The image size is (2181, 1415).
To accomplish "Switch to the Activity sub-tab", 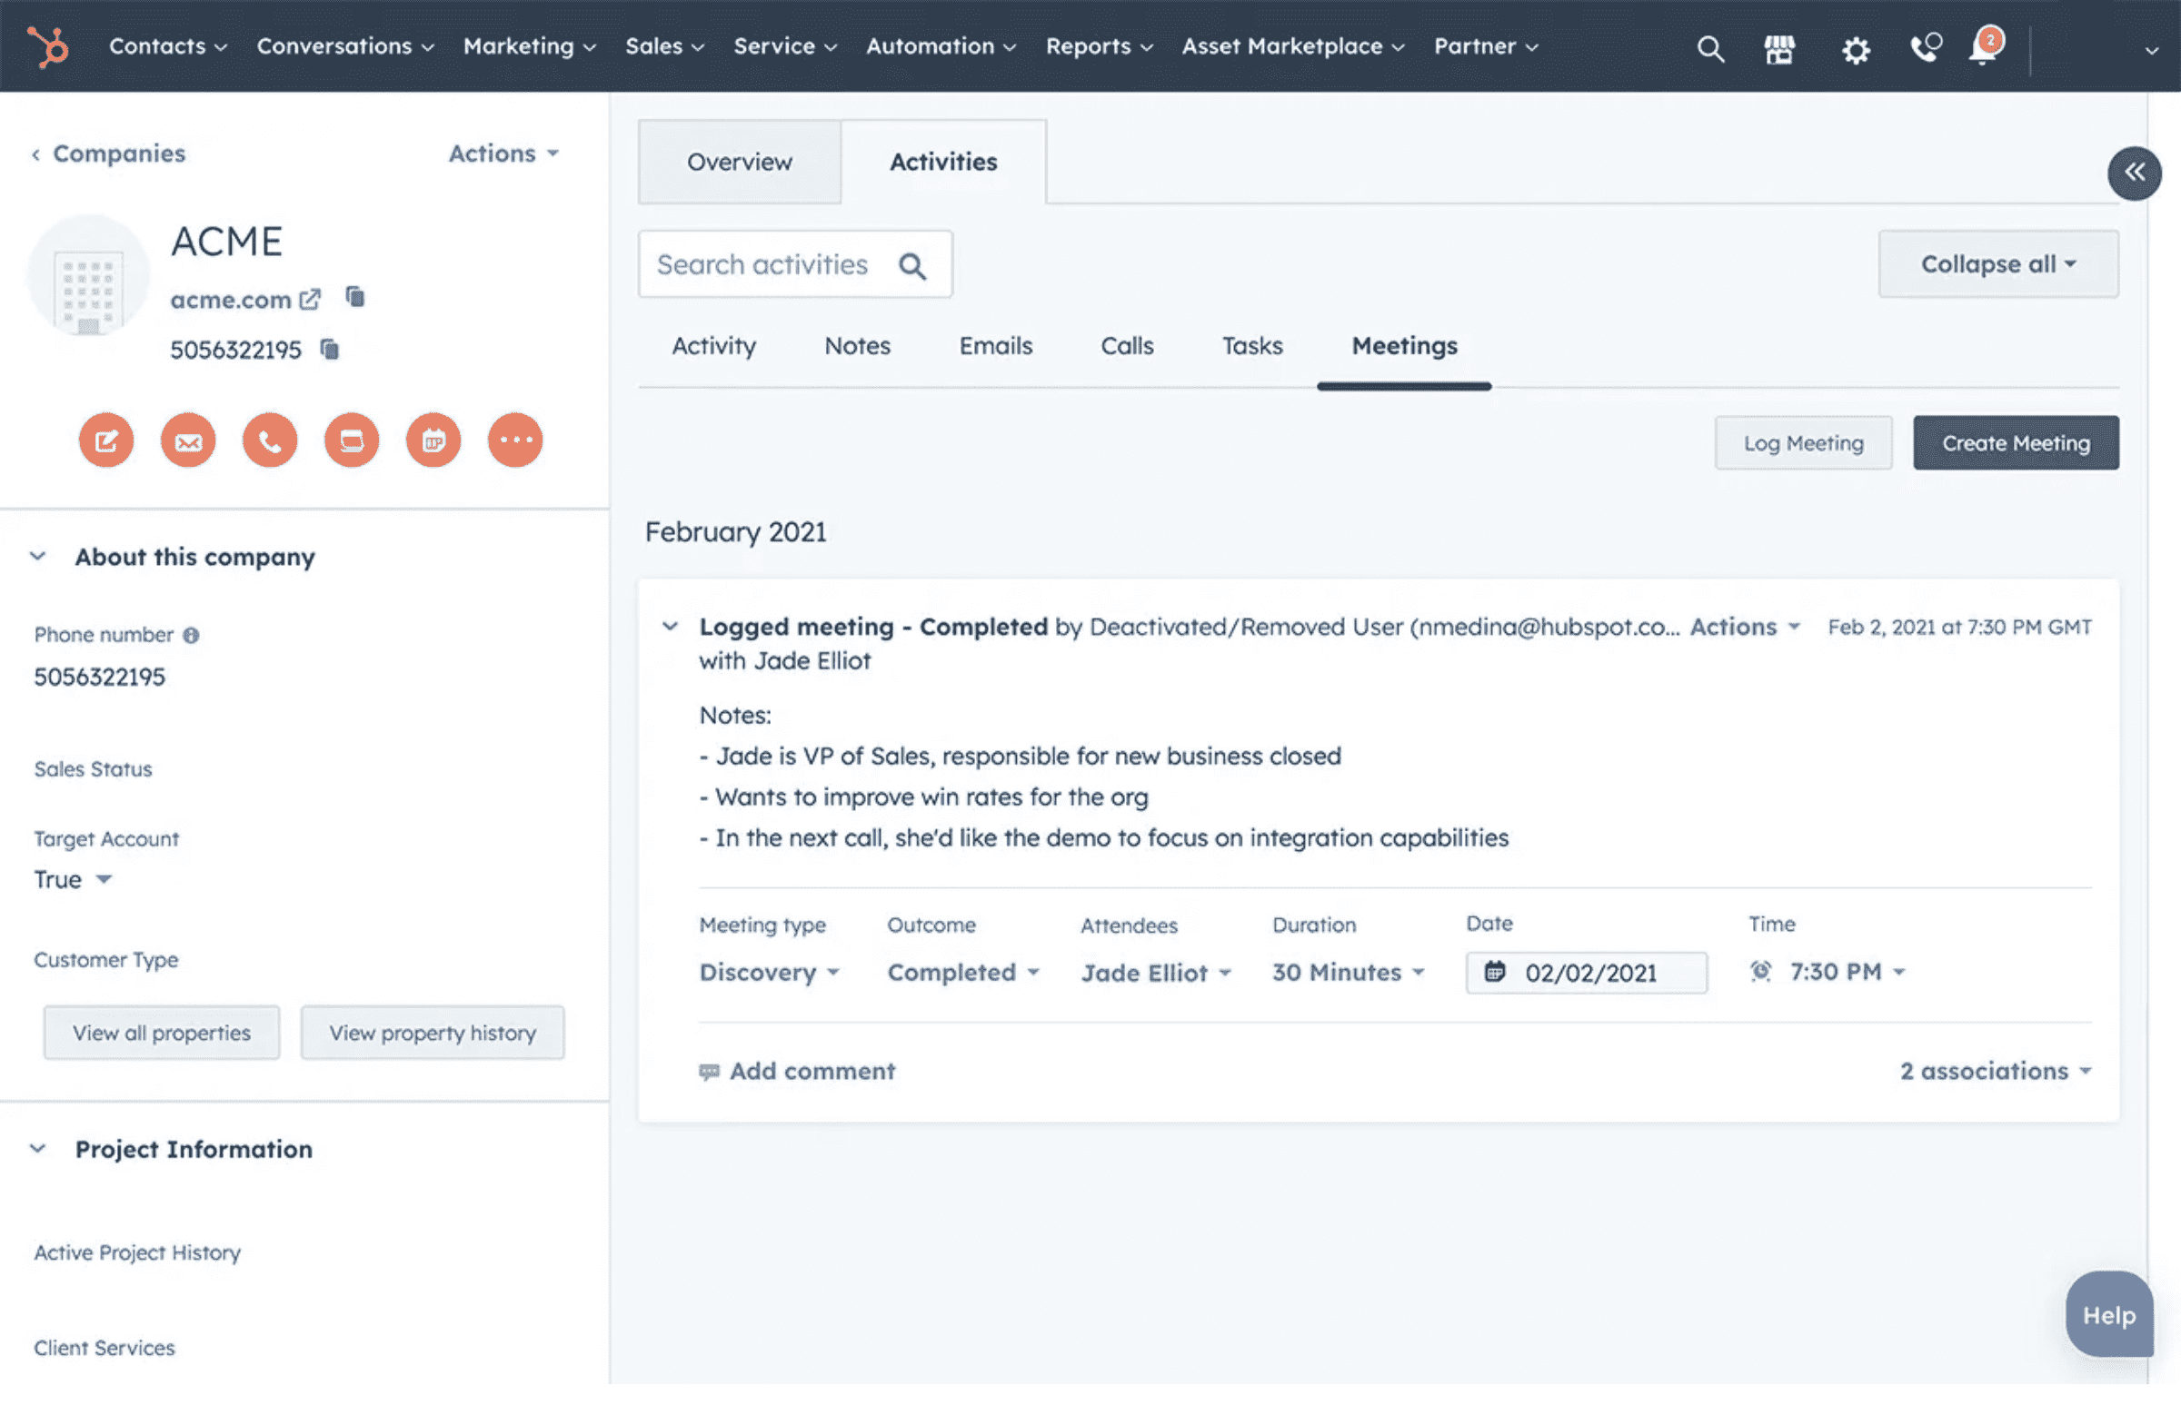I will 714,345.
